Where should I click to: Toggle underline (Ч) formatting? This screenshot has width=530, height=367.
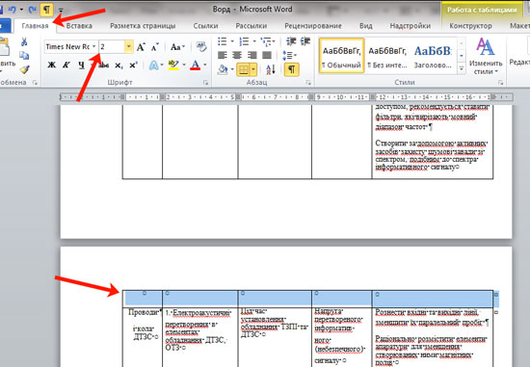(81, 66)
